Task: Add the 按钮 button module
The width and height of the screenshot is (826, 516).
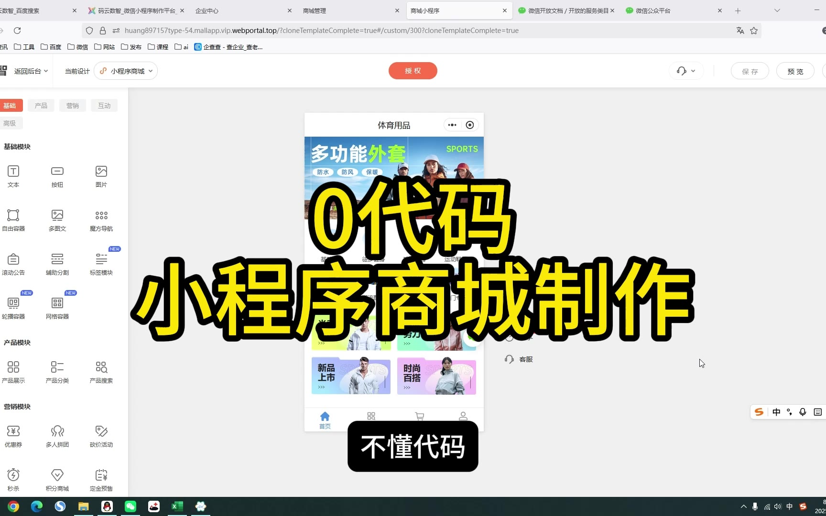Action: pos(57,176)
